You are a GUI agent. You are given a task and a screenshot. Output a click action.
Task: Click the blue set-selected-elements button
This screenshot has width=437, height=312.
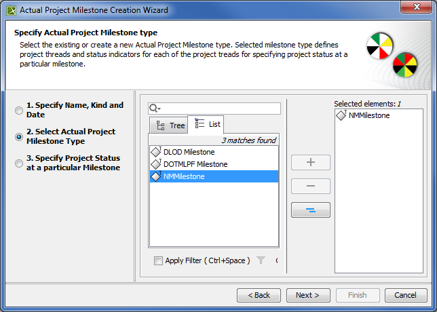(x=311, y=210)
